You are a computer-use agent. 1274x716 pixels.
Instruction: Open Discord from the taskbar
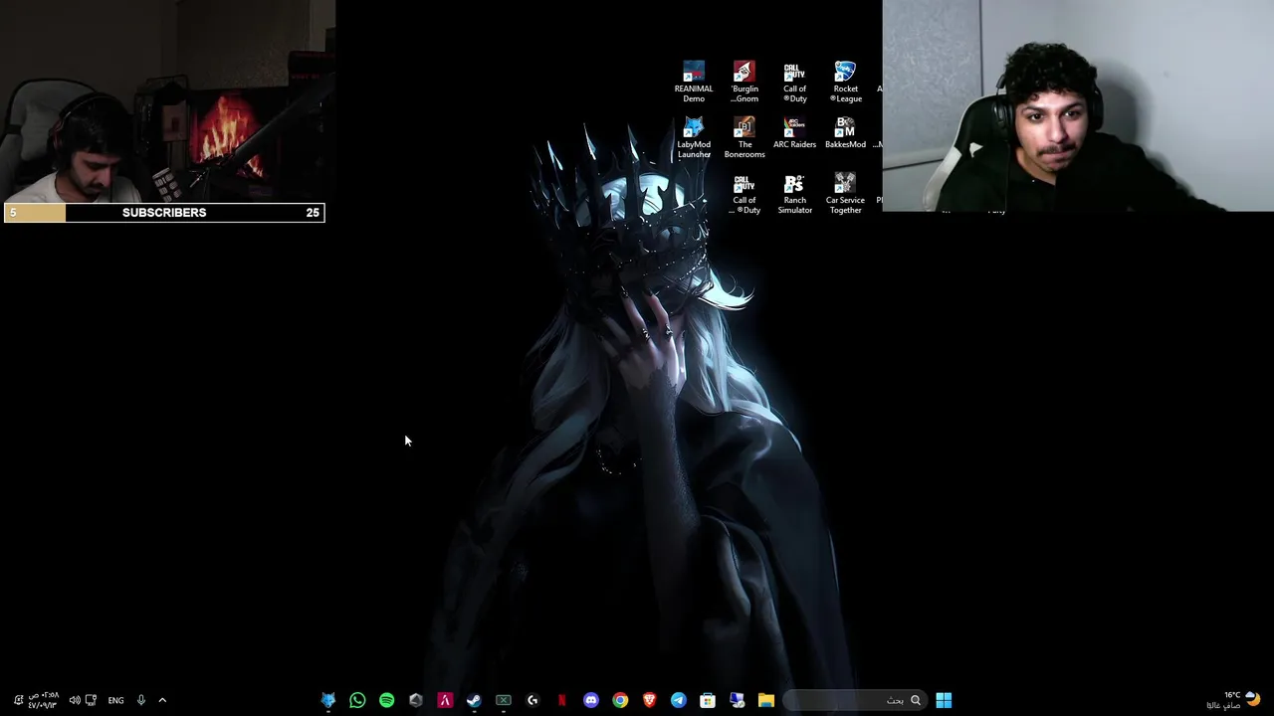(591, 700)
